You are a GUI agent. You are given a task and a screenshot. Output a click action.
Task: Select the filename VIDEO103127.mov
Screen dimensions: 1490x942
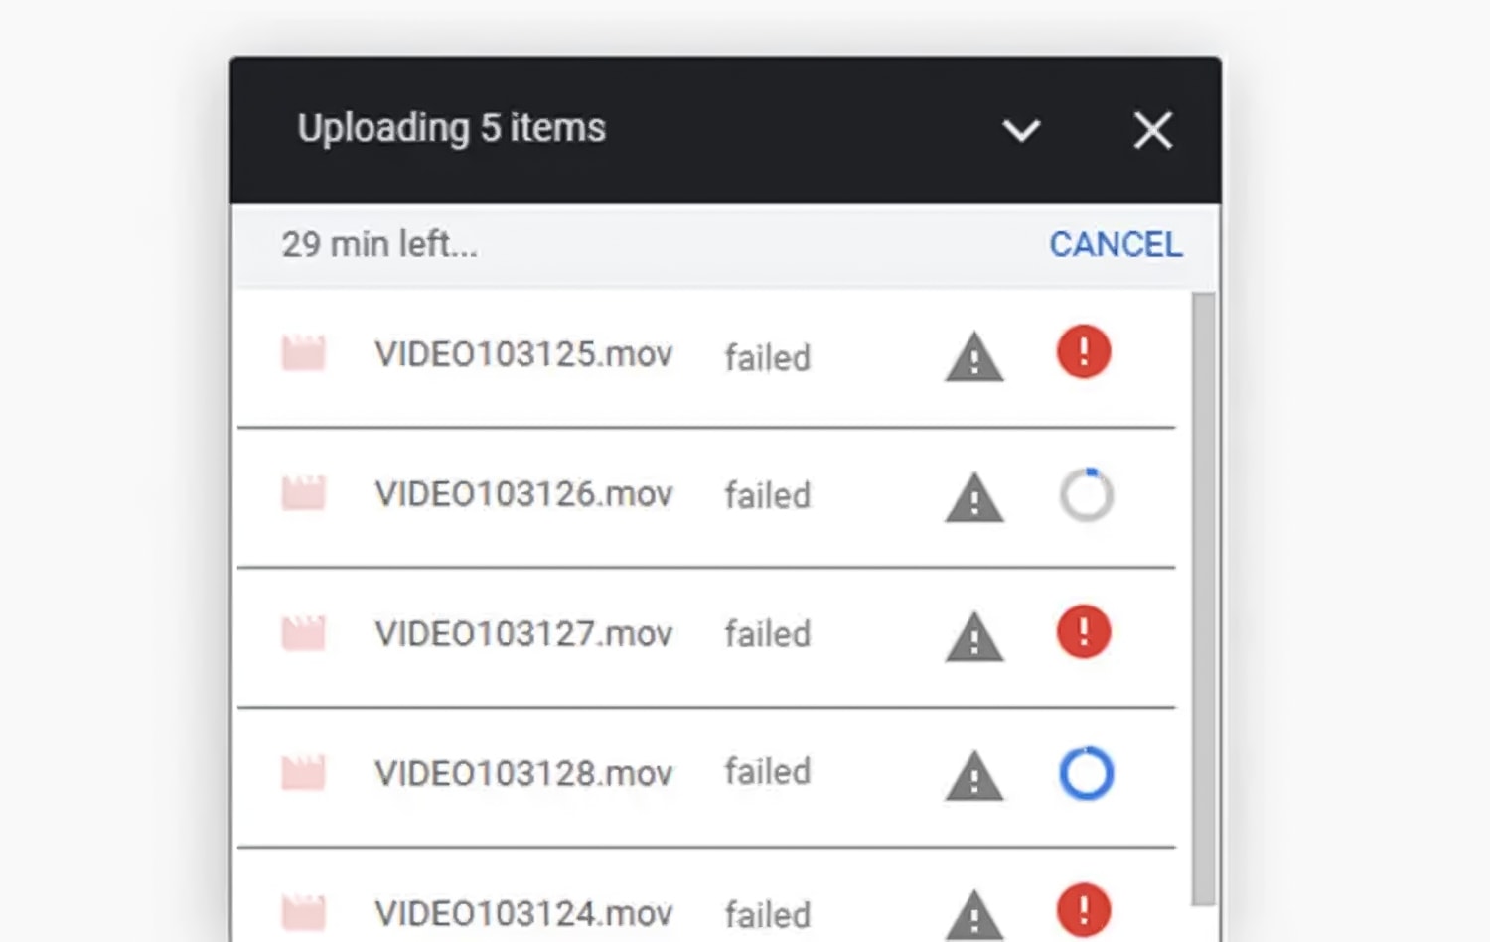click(x=523, y=632)
